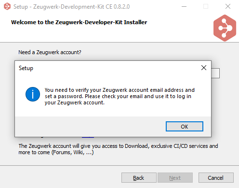Click the dialog message about verifying email
239x188 pixels.
119,96
